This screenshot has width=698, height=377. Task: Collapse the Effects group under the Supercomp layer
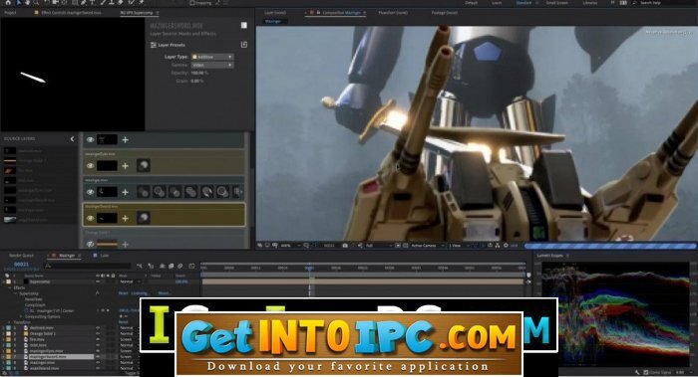point(11,287)
